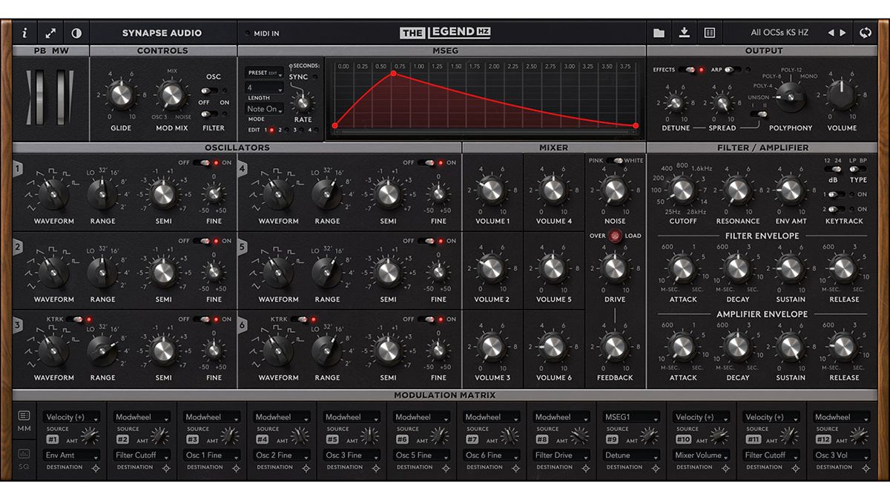Image resolution: width=890 pixels, height=500 pixels.
Task: Go to the previous preset arrow
Action: coord(831,33)
